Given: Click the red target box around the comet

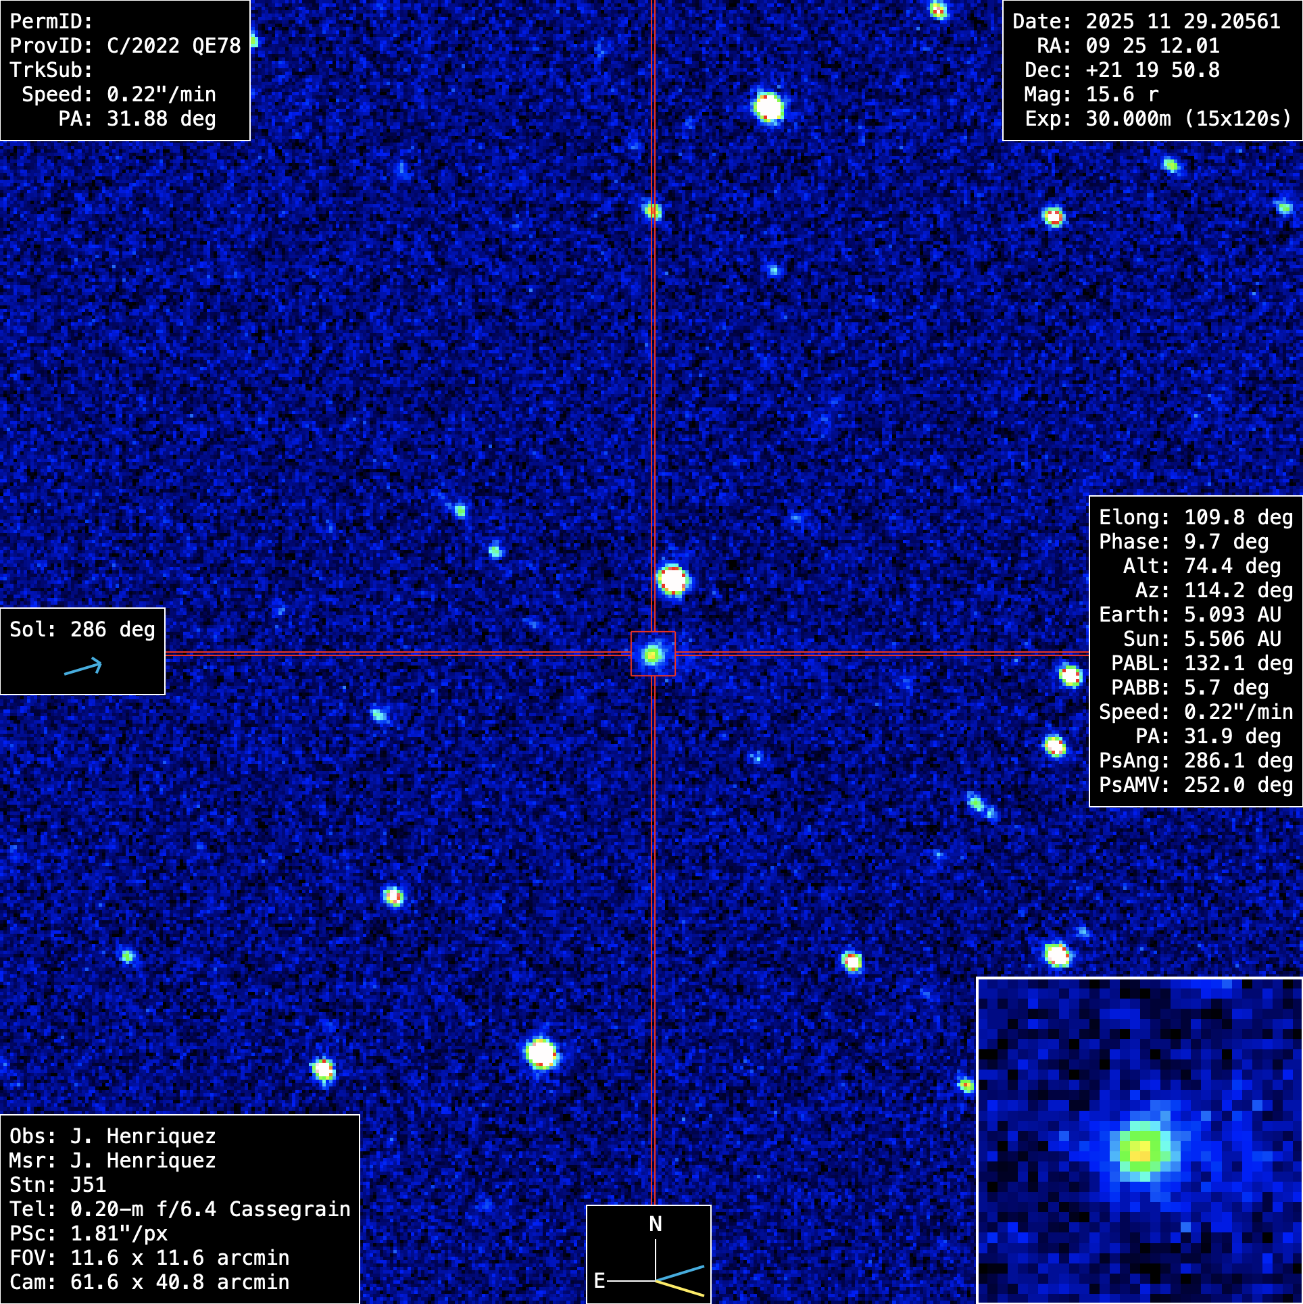Looking at the screenshot, I should (653, 653).
